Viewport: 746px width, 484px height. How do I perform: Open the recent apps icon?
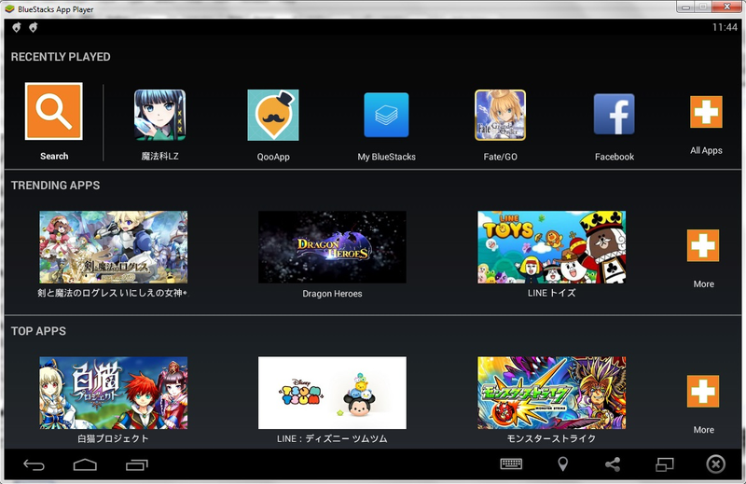tap(137, 464)
